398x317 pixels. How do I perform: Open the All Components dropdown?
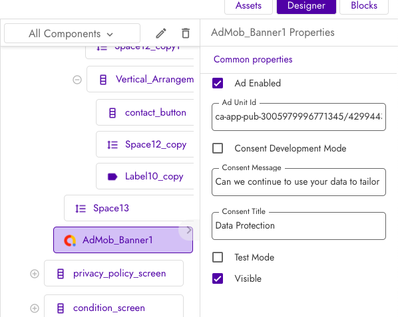click(x=72, y=33)
